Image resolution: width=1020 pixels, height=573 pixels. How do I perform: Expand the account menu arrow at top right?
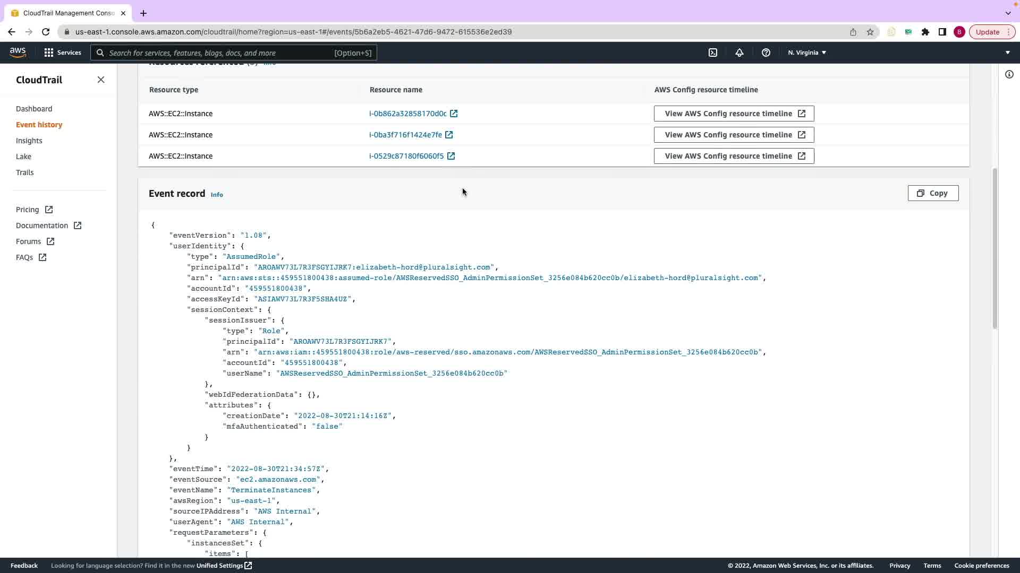(1007, 53)
